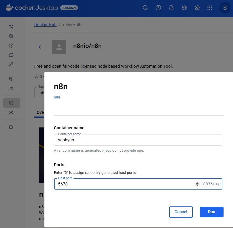Open the apps grid menu icon
Image resolution: width=233 pixels, height=228 pixels.
(210, 8)
